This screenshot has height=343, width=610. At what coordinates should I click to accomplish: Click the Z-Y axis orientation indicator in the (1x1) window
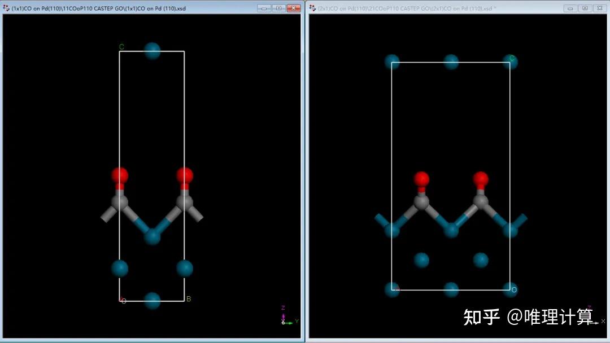(289, 316)
